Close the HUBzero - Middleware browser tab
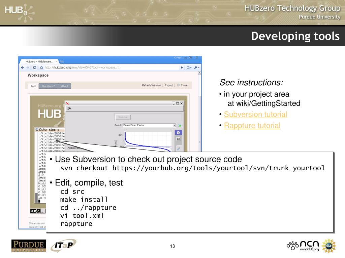Screen dimensions: 345x258 [56, 61]
